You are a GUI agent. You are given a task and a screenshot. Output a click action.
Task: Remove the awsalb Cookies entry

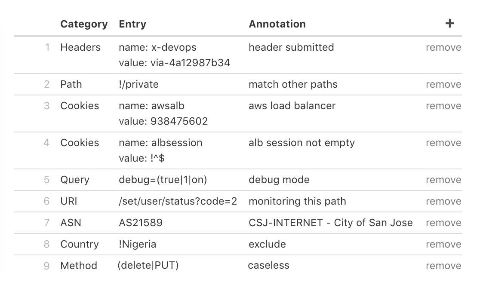tap(443, 106)
